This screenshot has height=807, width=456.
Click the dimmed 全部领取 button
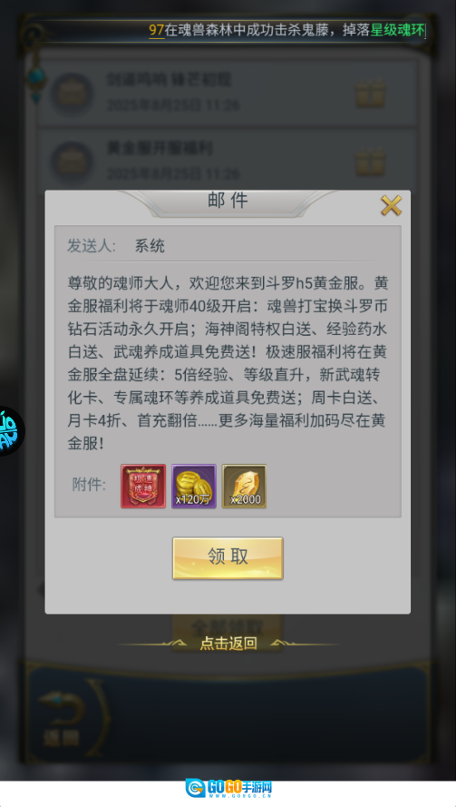[228, 627]
